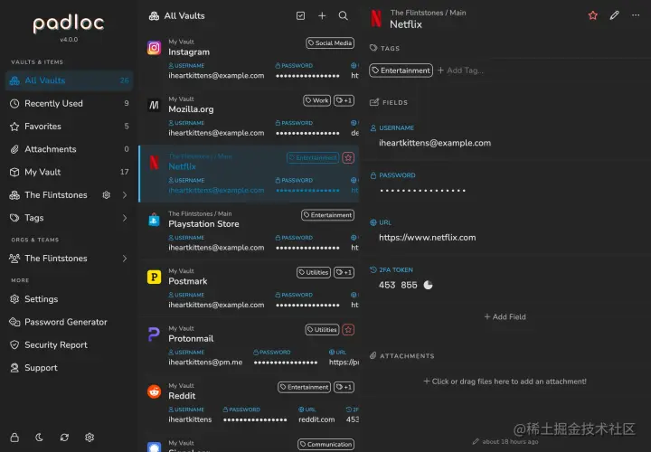Open the Instagram item in the list

pos(250,60)
